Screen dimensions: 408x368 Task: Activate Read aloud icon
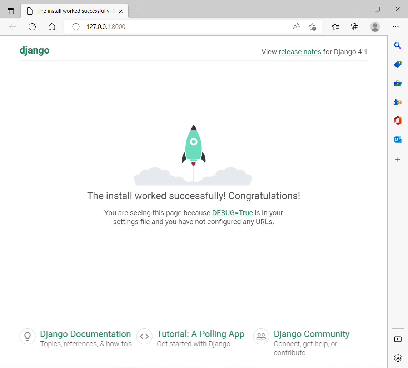[296, 26]
